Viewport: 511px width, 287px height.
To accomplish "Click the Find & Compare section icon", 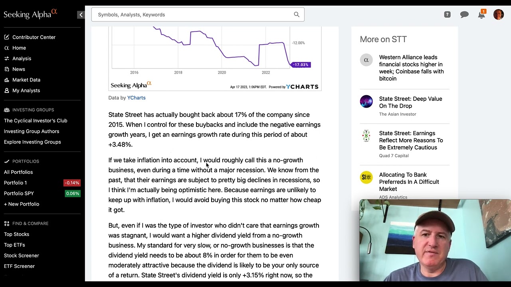I will pos(7,224).
